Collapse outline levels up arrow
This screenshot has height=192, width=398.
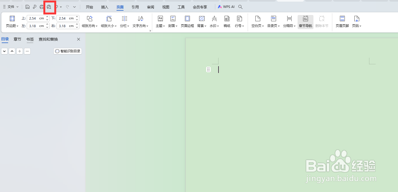point(12,51)
